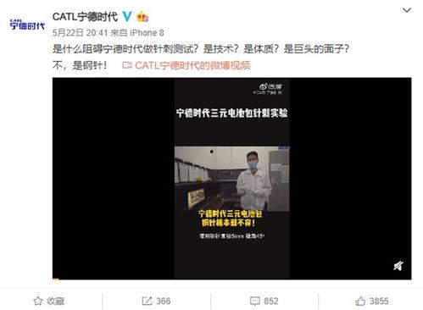
Task: Click the 3855 likes count
Action: 379,301
